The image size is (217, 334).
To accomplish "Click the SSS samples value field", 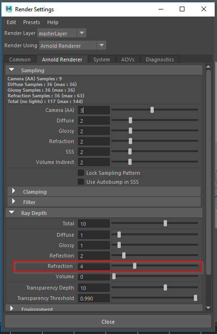I will click(94, 152).
